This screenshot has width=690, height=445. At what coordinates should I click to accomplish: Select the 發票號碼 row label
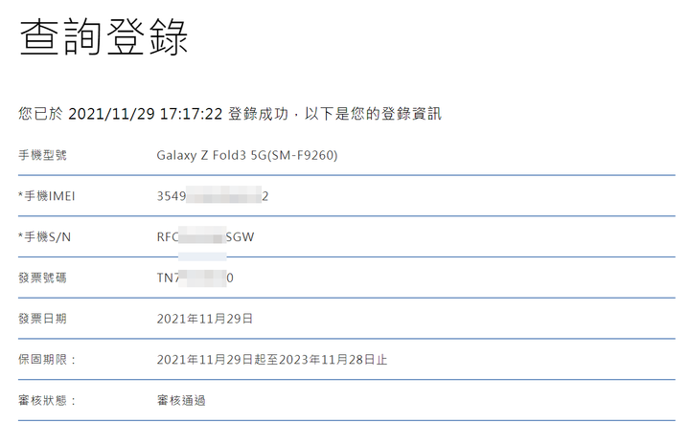point(42,278)
